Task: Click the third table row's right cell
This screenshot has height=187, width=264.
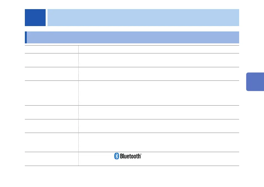Action: [x=159, y=74]
